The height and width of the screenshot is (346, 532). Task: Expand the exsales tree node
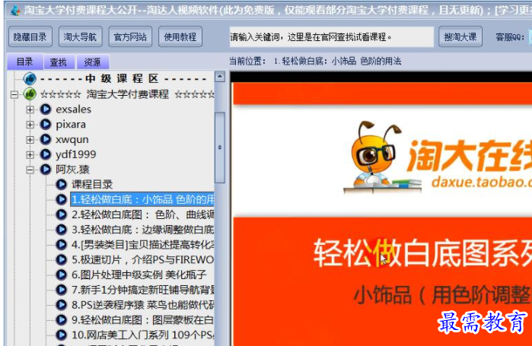point(30,110)
